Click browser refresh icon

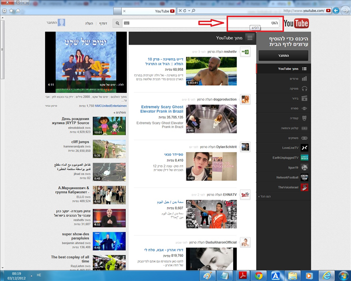185,11
